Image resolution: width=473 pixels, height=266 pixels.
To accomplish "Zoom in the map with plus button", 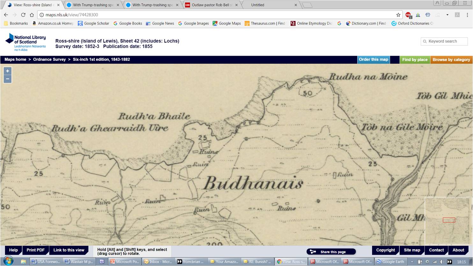I will coord(7,71).
